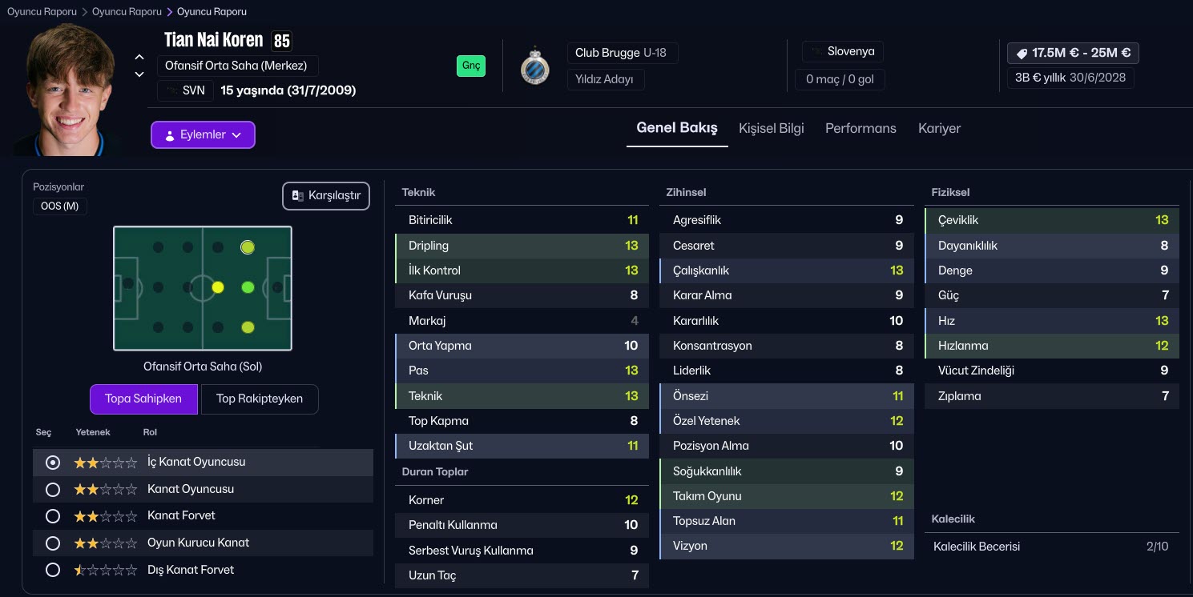Click the central midfield yellow position dot
The height and width of the screenshot is (597, 1193).
(217, 287)
